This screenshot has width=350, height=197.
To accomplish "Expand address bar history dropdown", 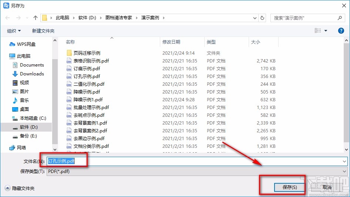I will pos(255,18).
